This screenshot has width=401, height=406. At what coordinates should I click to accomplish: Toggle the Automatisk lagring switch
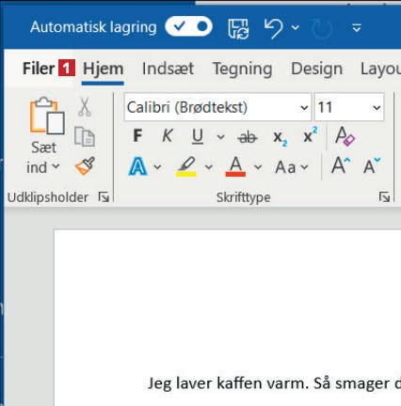(x=188, y=26)
